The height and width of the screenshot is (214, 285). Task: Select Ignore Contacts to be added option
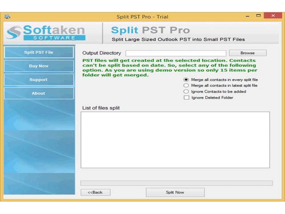coord(186,91)
